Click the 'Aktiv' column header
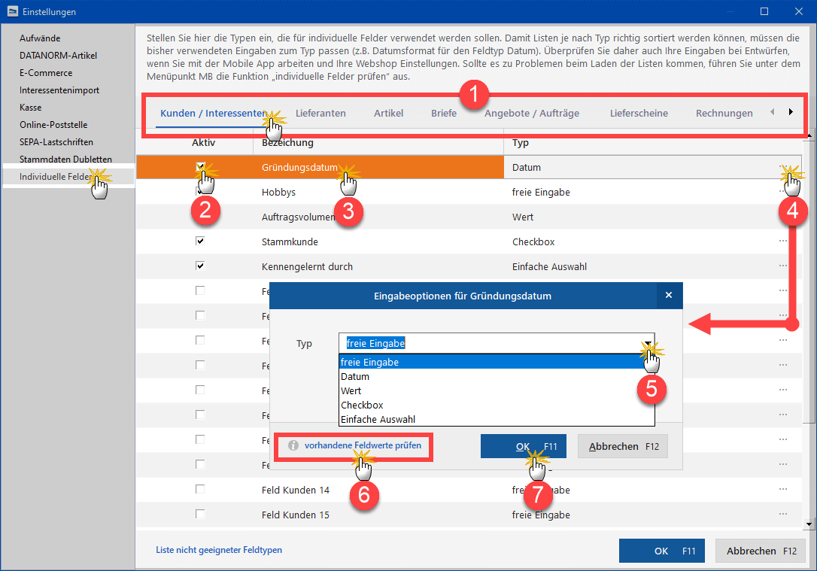 (x=203, y=143)
